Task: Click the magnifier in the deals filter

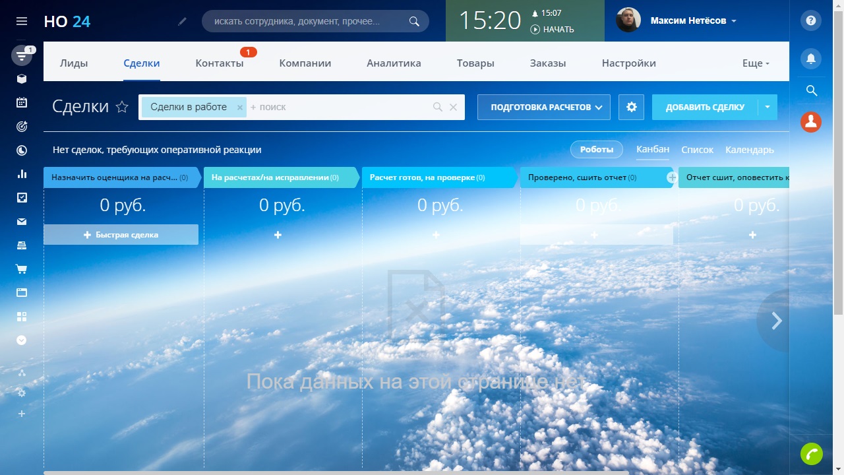Action: [x=437, y=107]
